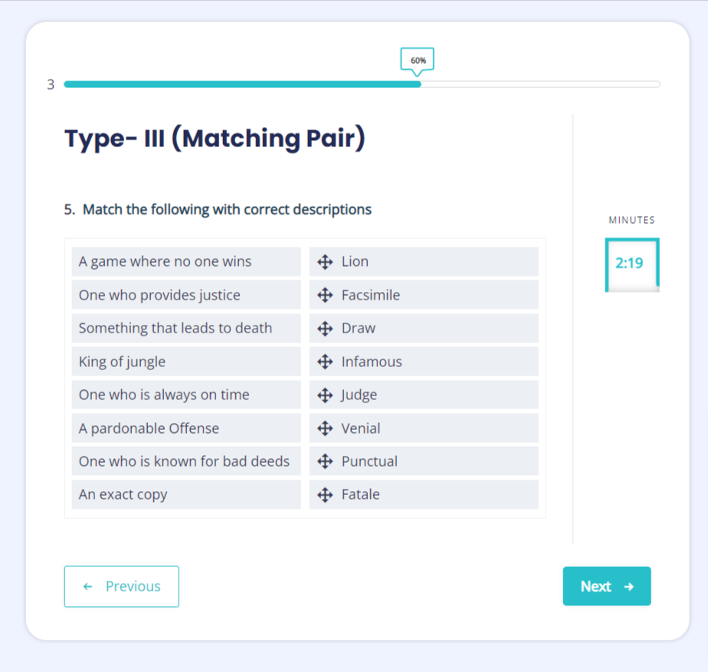
Task: Grab the drag handle next to Judge
Action: pyautogui.click(x=325, y=395)
